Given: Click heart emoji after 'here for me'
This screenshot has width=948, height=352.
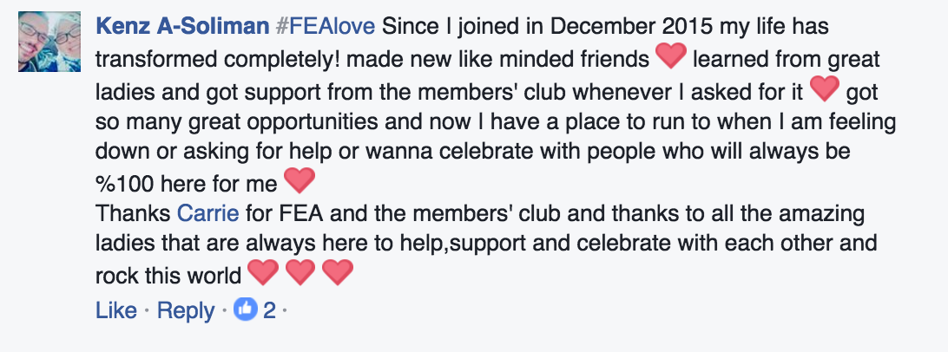Looking at the screenshot, I should [x=300, y=180].
